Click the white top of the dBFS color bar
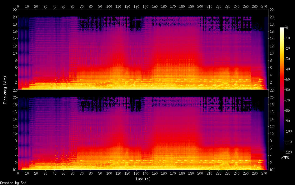 (x=282, y=29)
